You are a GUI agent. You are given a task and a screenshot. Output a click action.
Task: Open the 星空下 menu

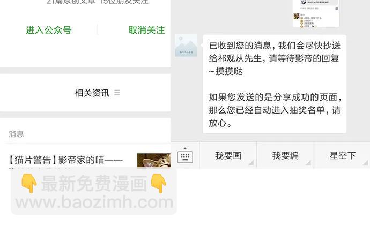click(x=343, y=155)
